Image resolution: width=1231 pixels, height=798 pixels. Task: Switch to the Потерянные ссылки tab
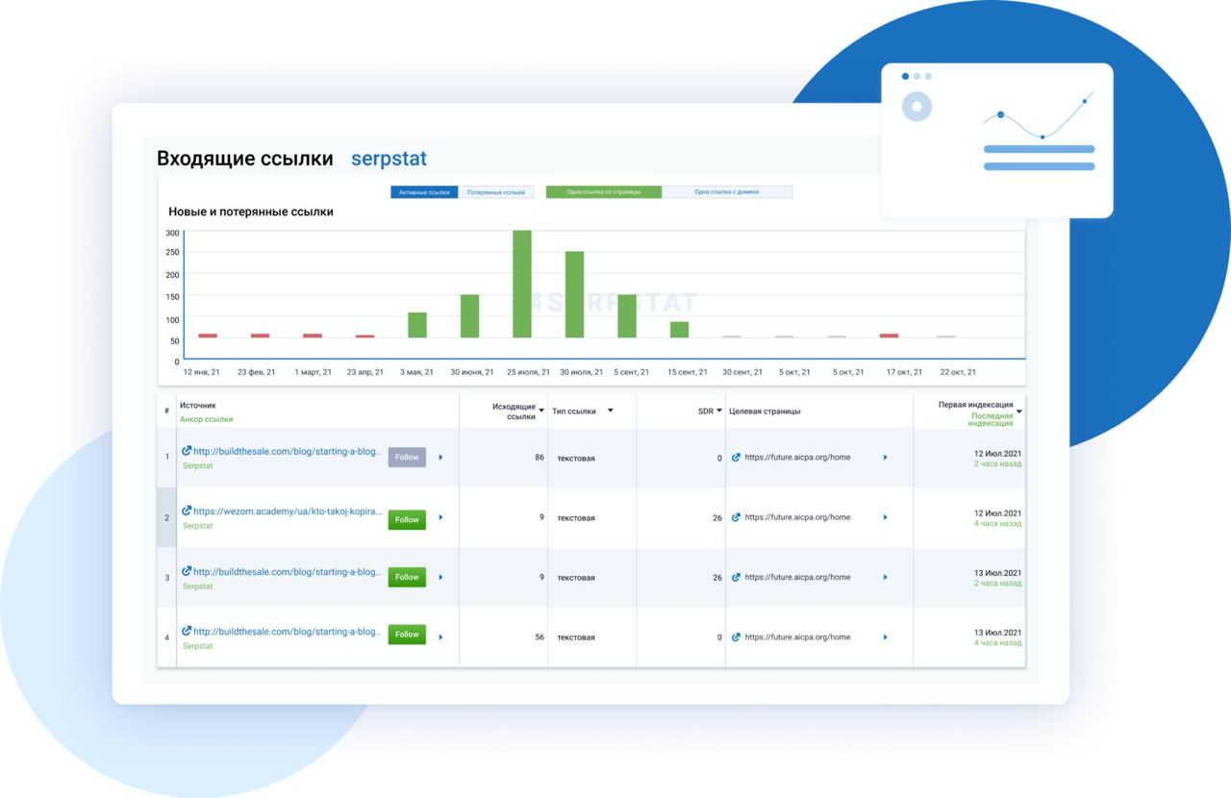[x=496, y=192]
